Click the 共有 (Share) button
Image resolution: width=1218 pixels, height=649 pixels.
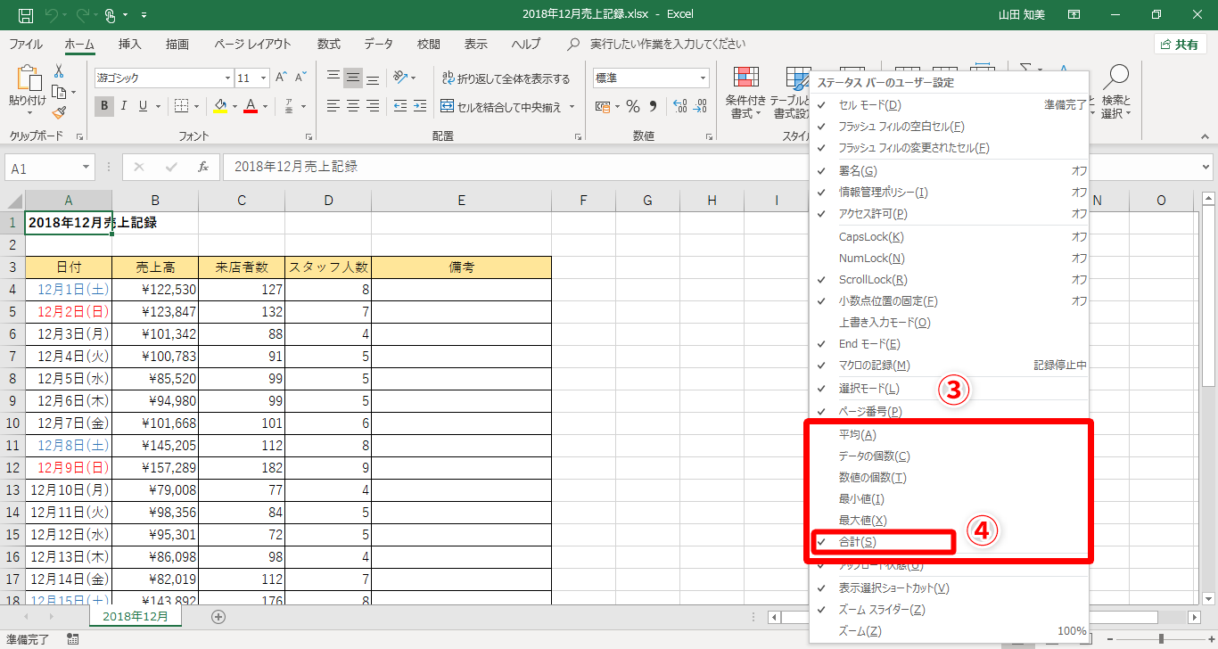(x=1181, y=45)
